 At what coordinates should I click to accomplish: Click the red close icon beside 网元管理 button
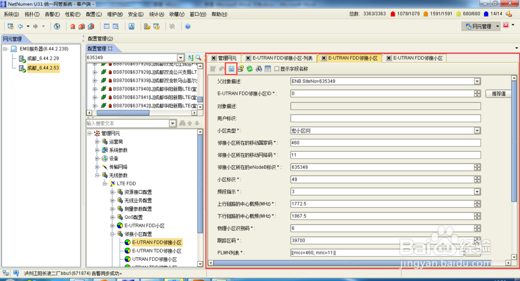click(506, 25)
